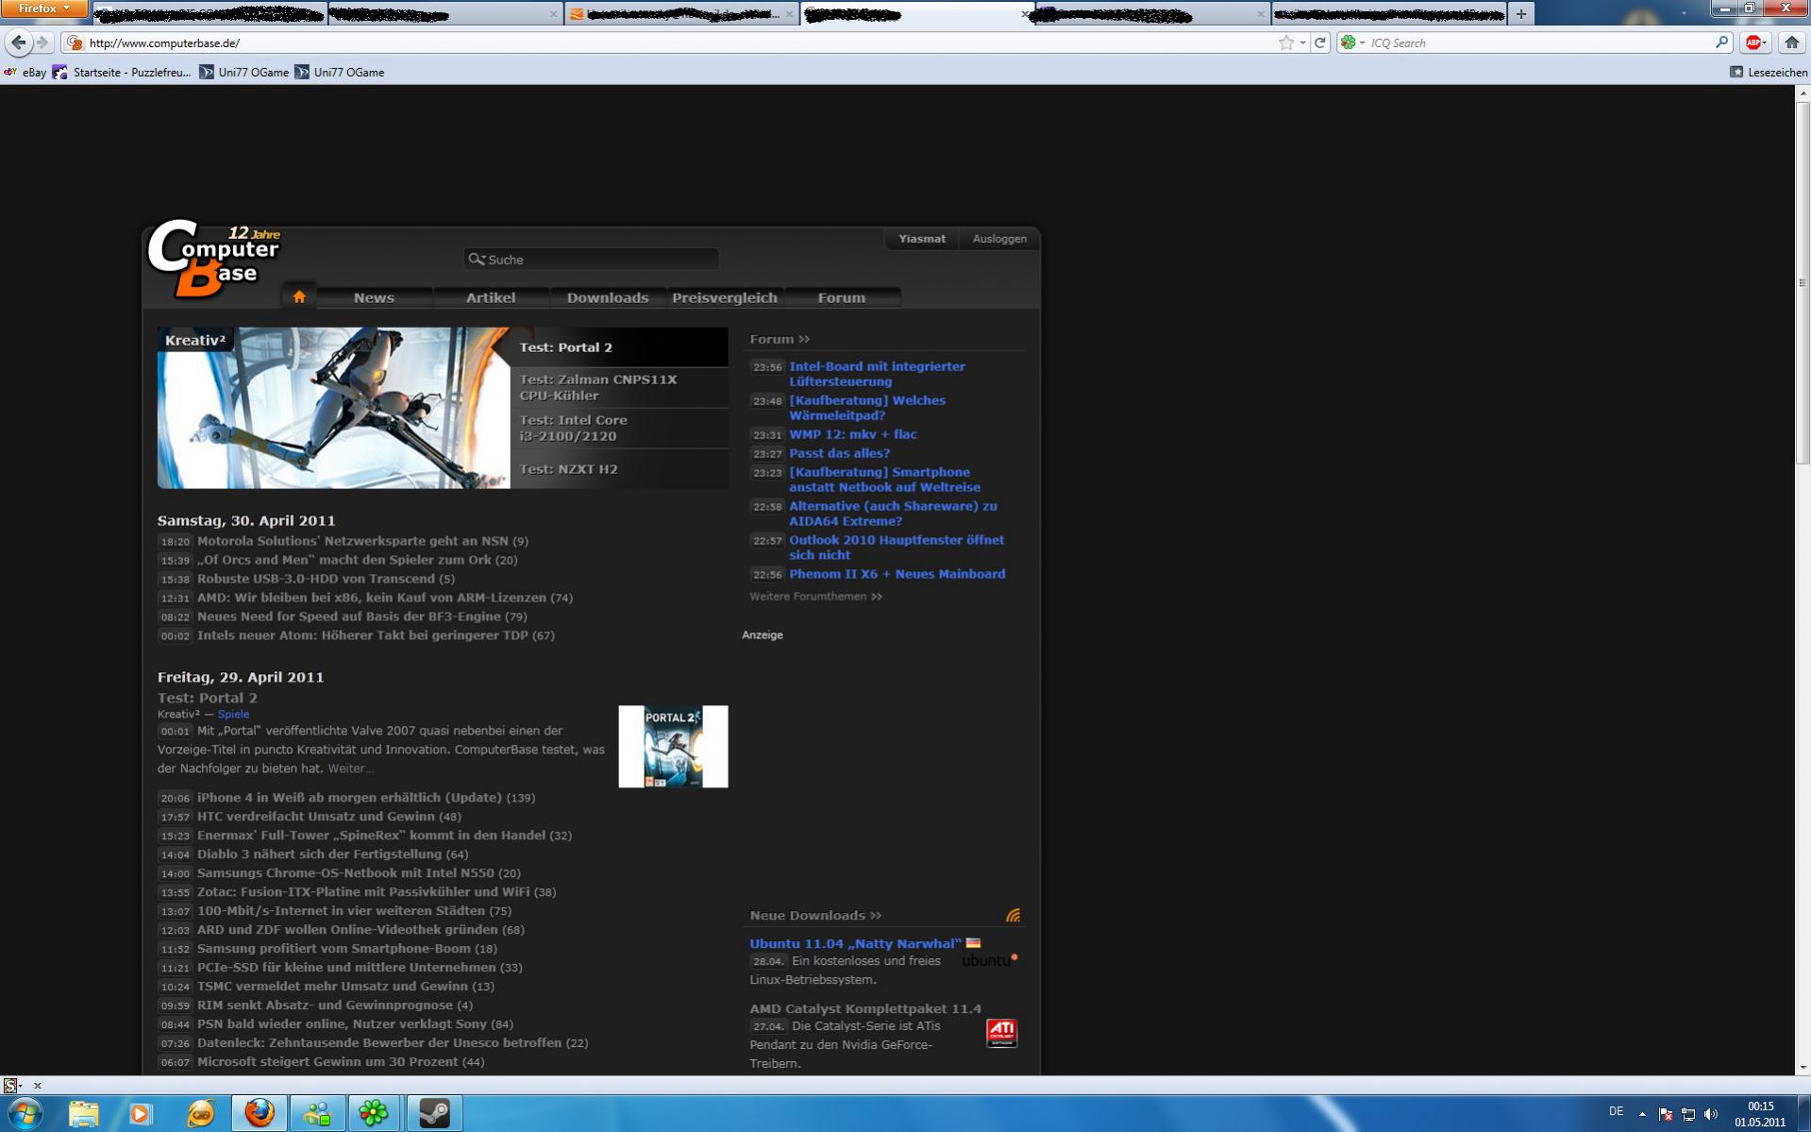Open the Yiasmat profile link
Image resolution: width=1811 pixels, height=1132 pixels.
click(x=922, y=239)
